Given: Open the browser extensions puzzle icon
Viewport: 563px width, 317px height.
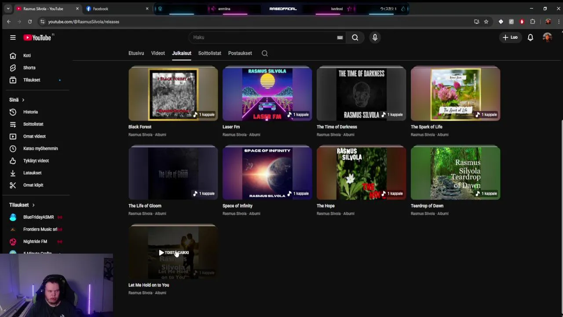Looking at the screenshot, I should pyautogui.click(x=533, y=22).
